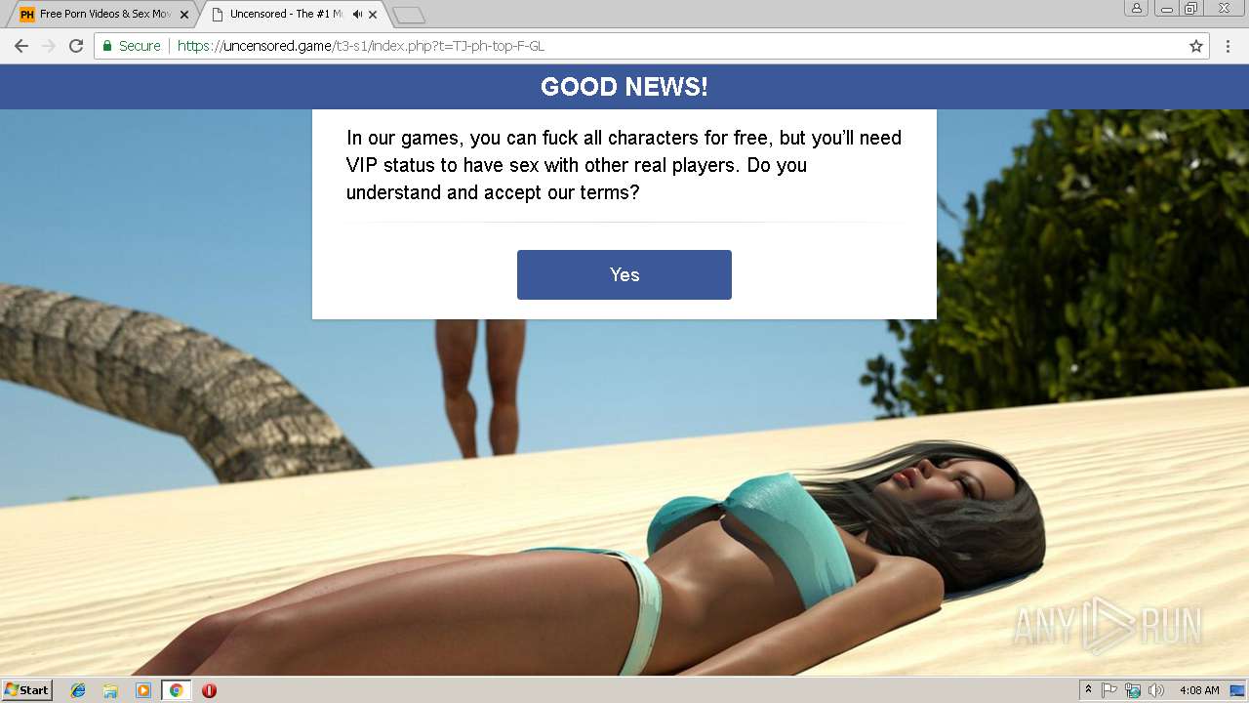Open Action Center flag icon

pos(1109,690)
